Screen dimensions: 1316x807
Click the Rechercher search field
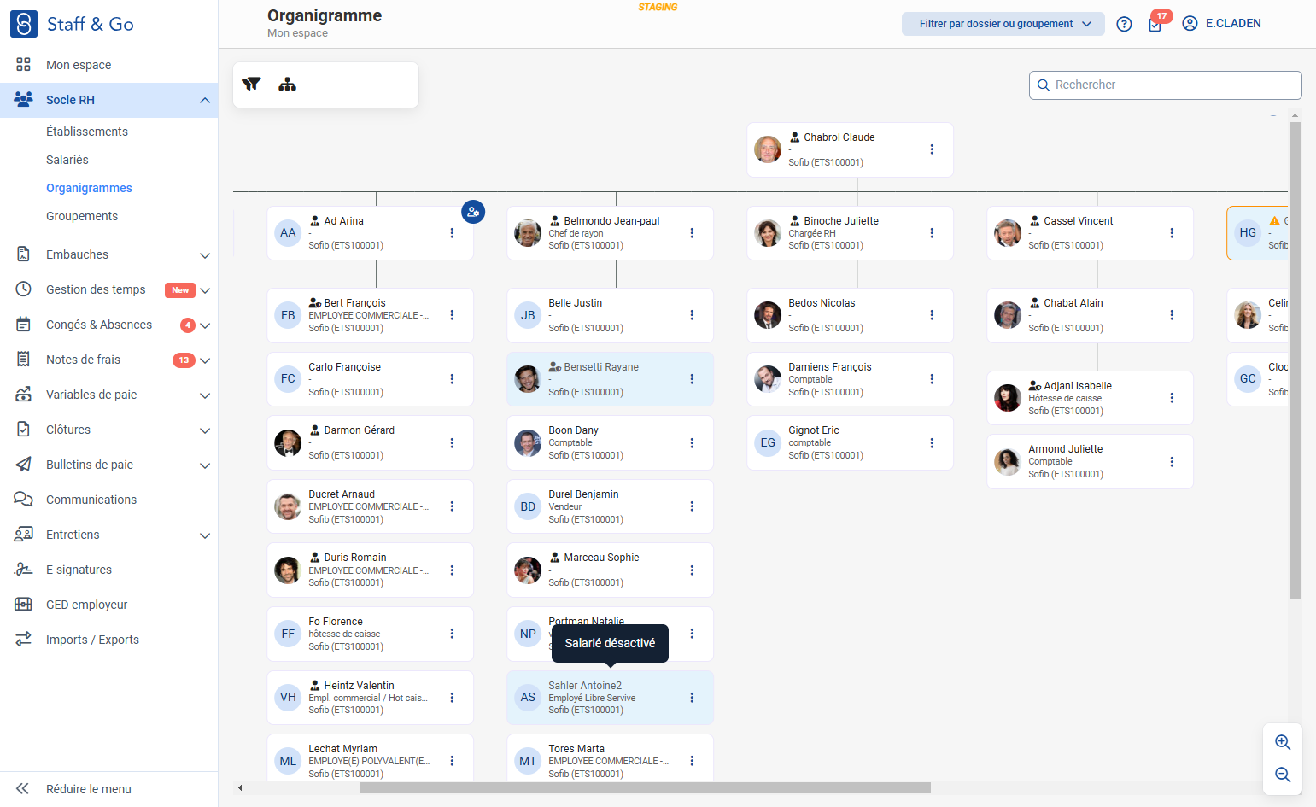pyautogui.click(x=1165, y=85)
